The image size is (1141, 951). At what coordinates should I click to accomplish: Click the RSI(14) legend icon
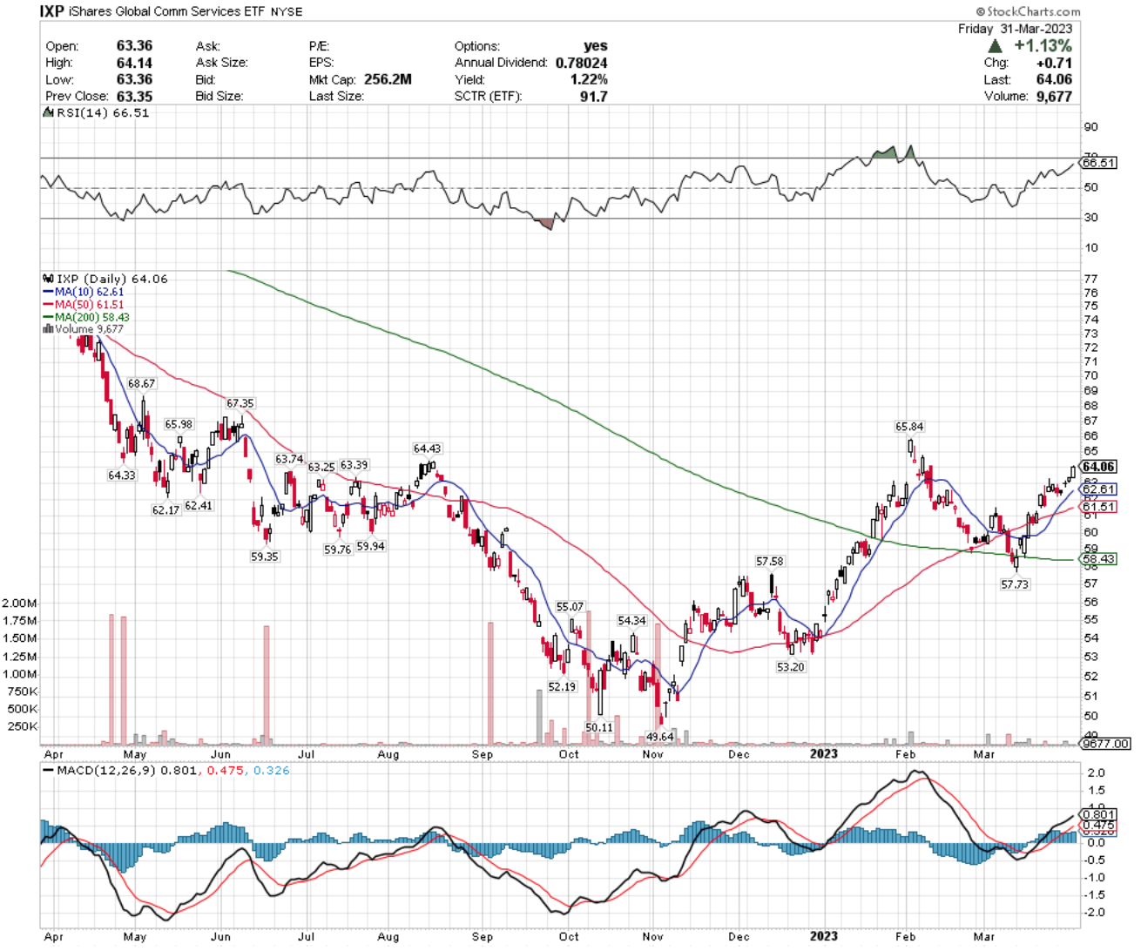[x=49, y=113]
